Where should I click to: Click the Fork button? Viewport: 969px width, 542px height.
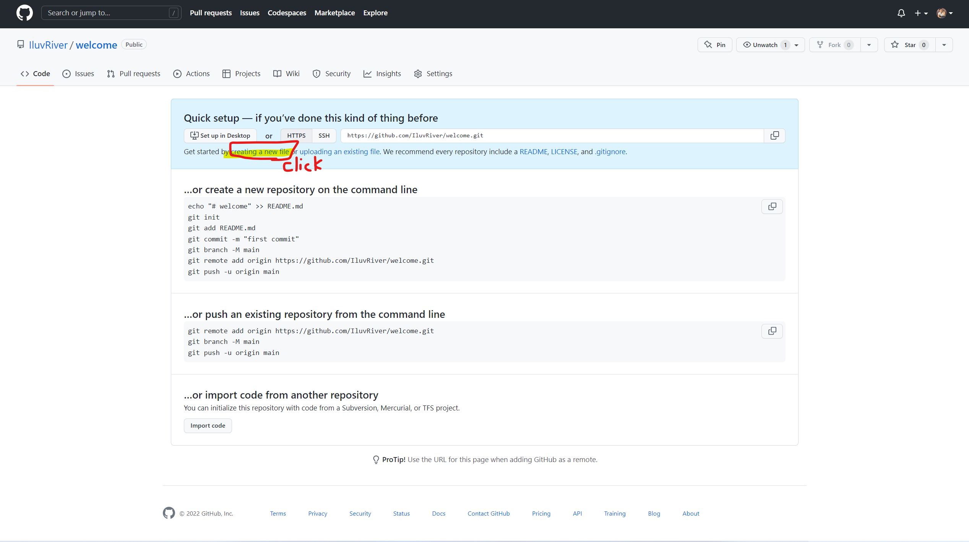(835, 45)
